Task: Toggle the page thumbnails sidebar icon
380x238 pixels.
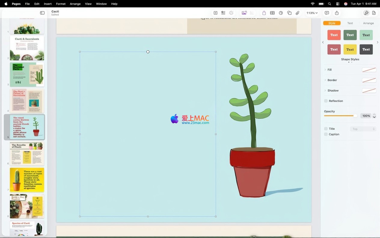Action: click(x=42, y=13)
